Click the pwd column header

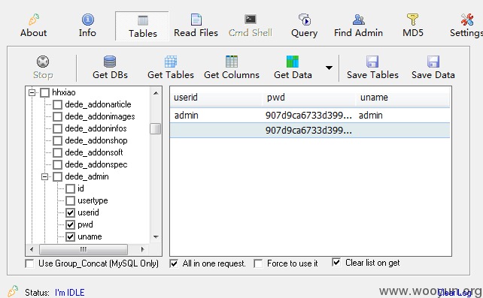click(309, 98)
